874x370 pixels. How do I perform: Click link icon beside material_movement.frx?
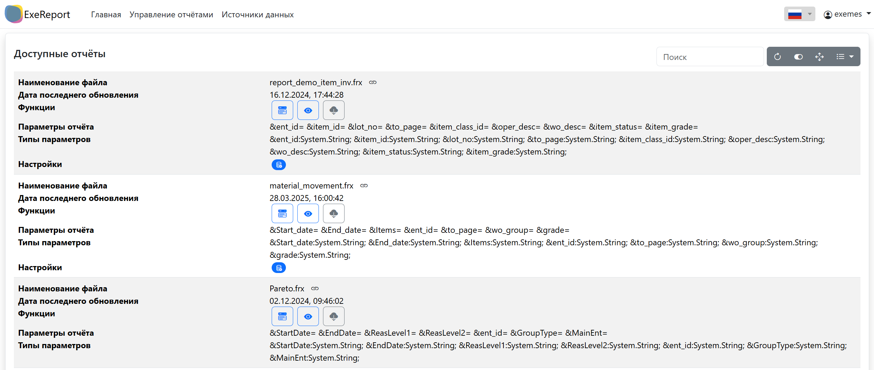click(364, 186)
